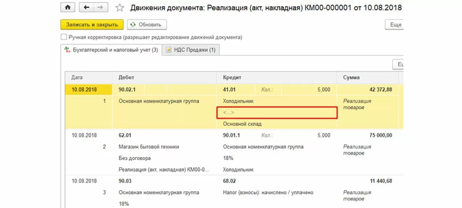Select the 68.02 credit account cell
The width and height of the screenshot is (462, 208).
tap(230, 181)
